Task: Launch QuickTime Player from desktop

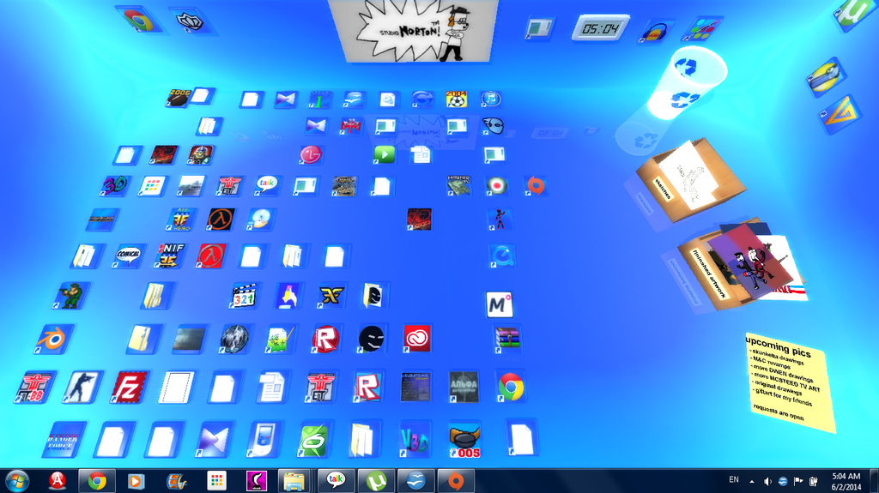Action: point(500,256)
